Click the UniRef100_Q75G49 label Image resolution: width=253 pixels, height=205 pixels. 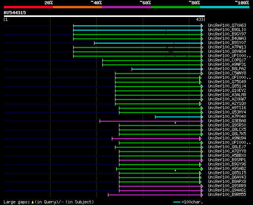[227, 82]
